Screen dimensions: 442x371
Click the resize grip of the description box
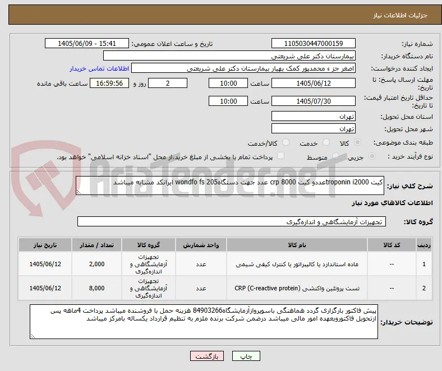79,192
